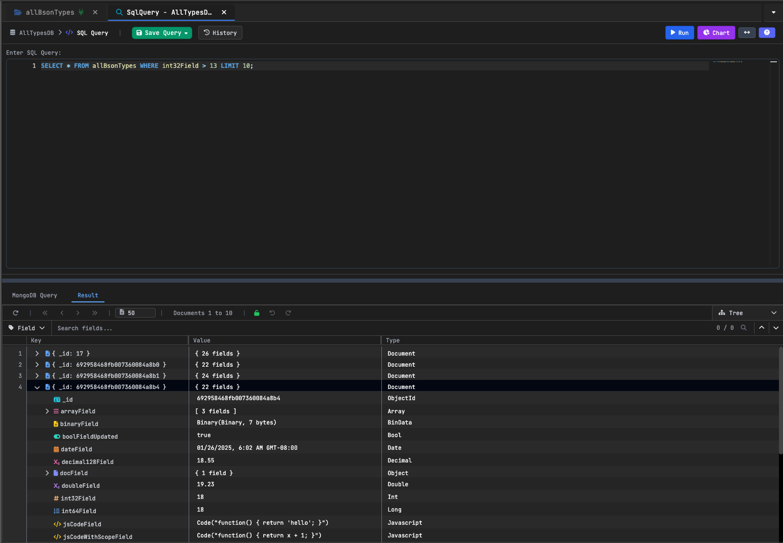Open the Tree view mode dropdown
783x543 pixels.
point(746,313)
